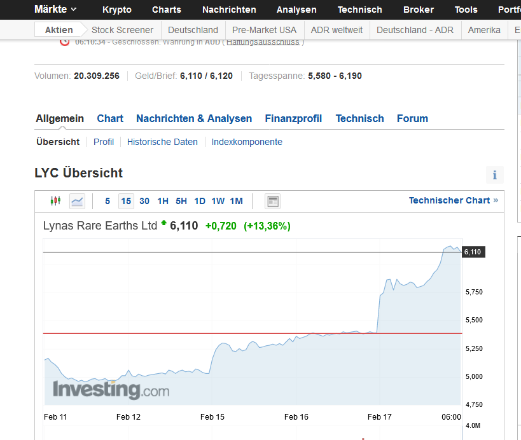Click the 6,110 current price marker on chart
Image resolution: width=521 pixels, height=440 pixels.
(x=473, y=252)
